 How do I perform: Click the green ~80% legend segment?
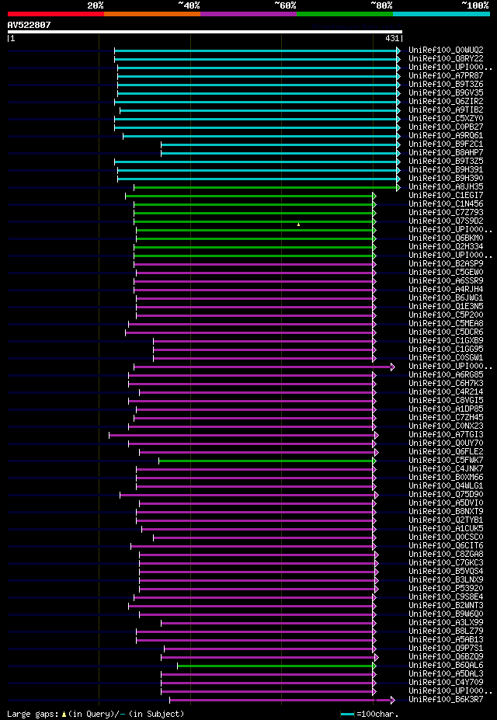[x=345, y=14]
